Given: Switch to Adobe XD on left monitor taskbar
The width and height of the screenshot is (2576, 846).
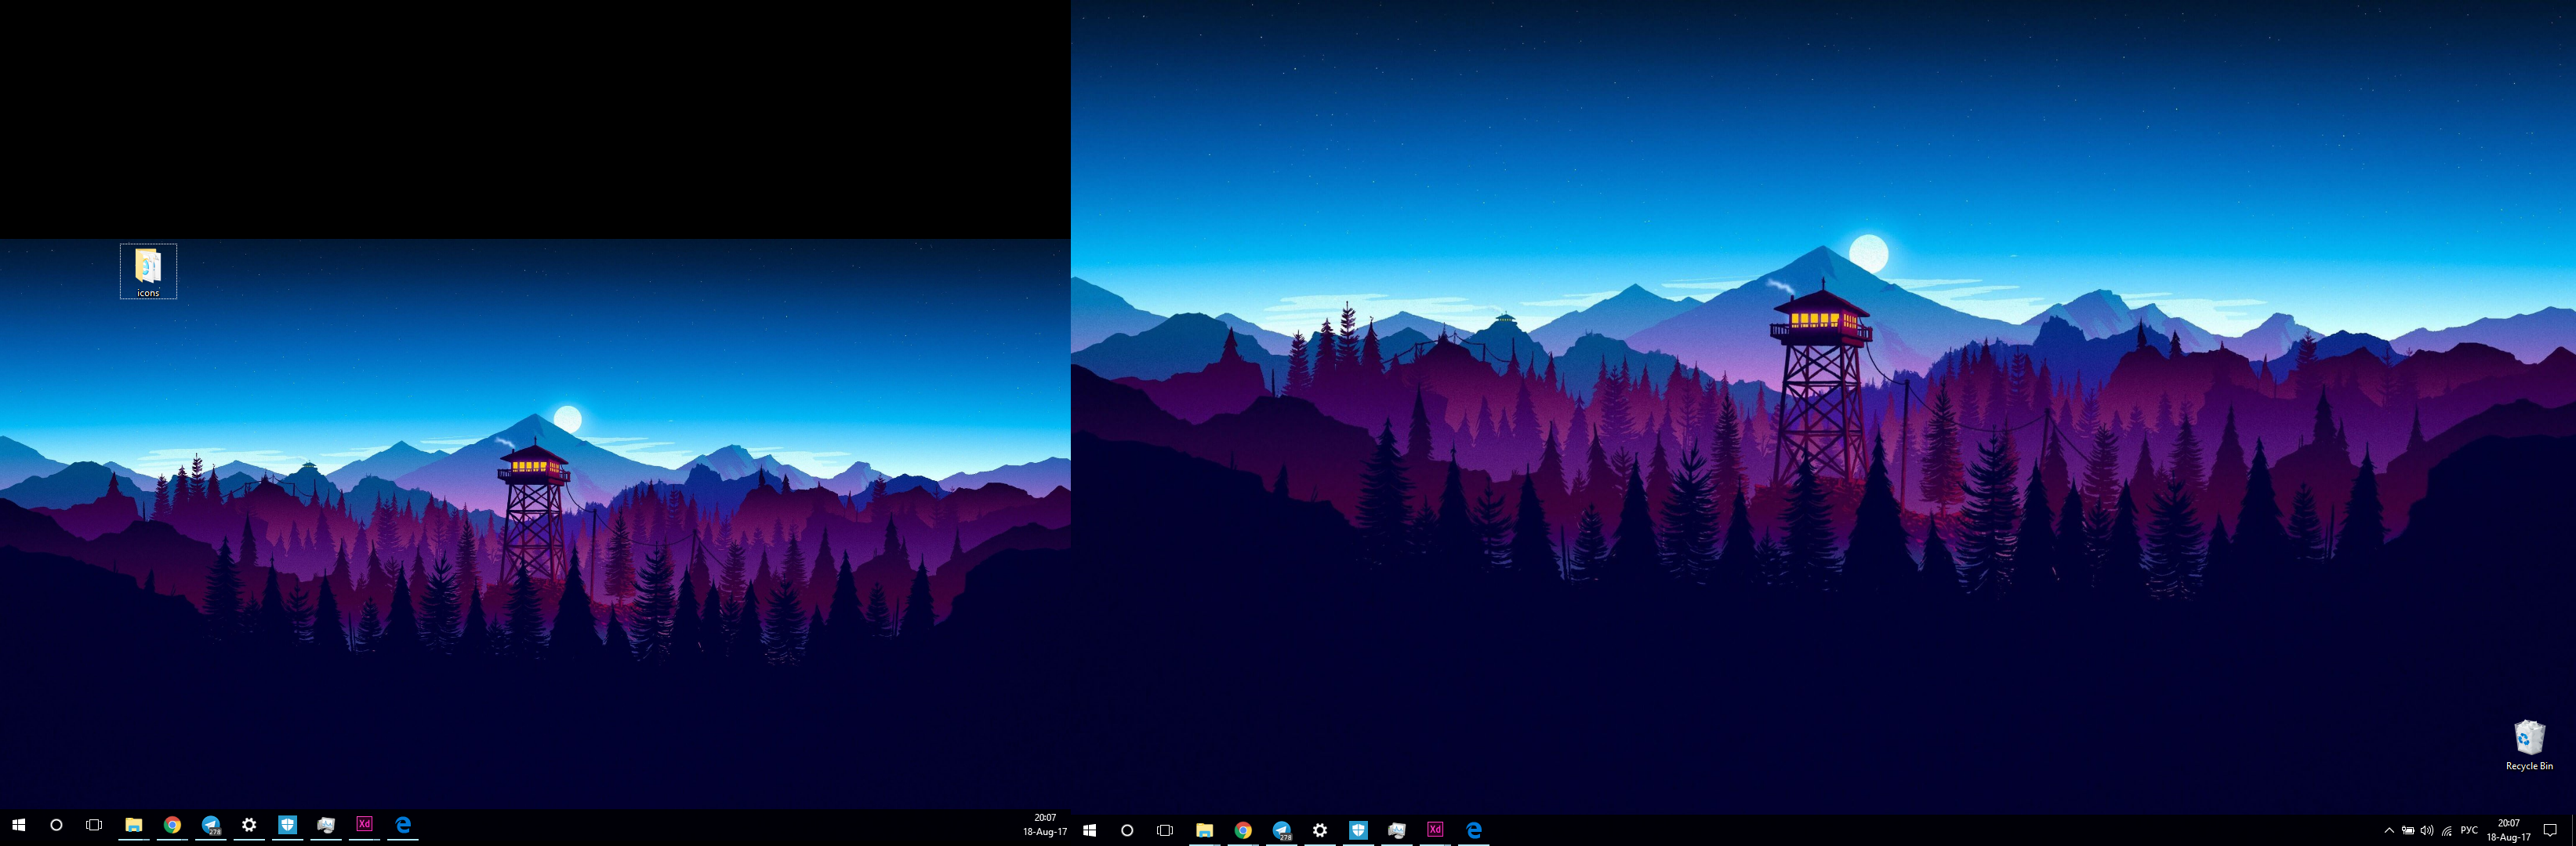Looking at the screenshot, I should coord(364,825).
